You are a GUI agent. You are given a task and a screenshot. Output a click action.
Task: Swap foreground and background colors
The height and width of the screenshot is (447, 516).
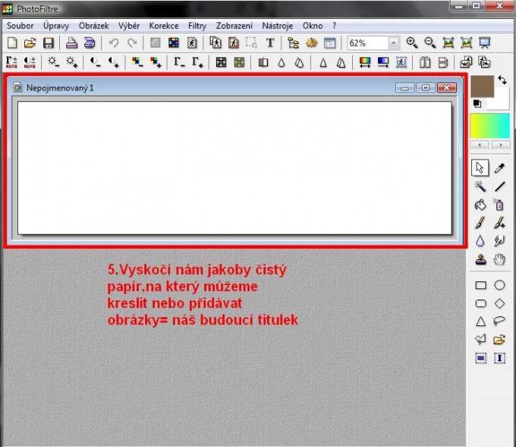[x=502, y=80]
